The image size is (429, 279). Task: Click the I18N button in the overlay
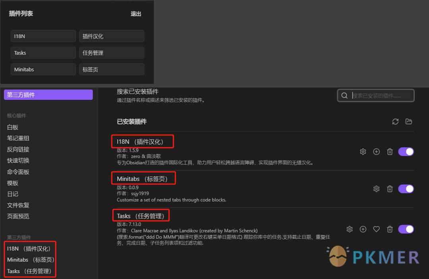click(x=43, y=36)
